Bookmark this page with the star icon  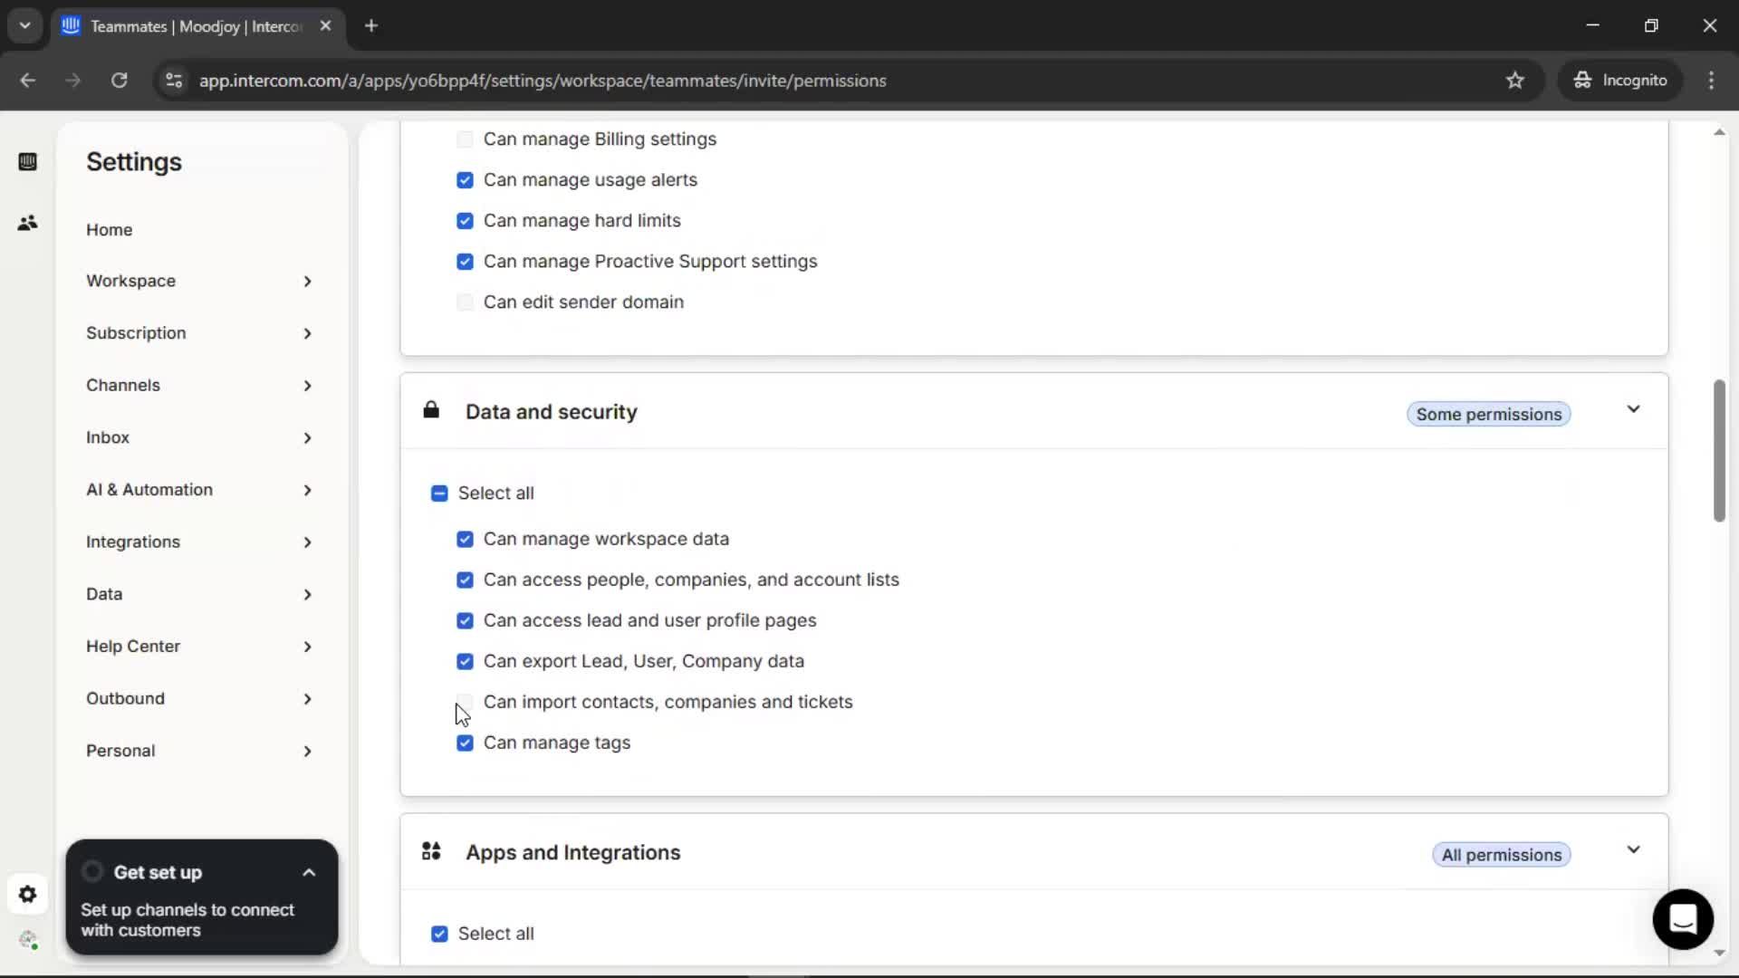[x=1514, y=81]
